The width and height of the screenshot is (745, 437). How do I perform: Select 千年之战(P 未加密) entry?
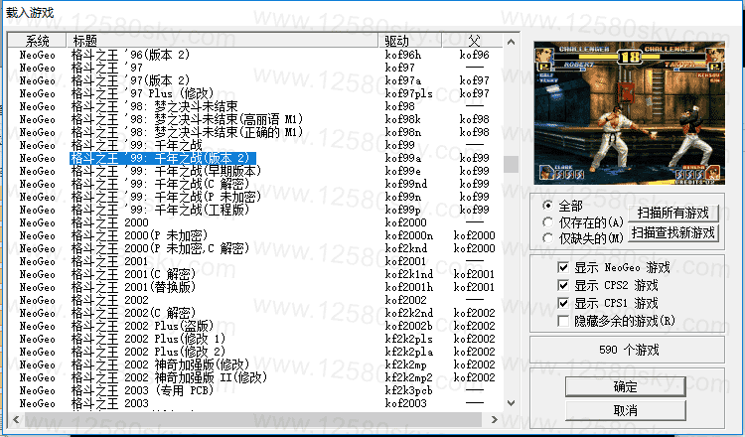pos(254,197)
